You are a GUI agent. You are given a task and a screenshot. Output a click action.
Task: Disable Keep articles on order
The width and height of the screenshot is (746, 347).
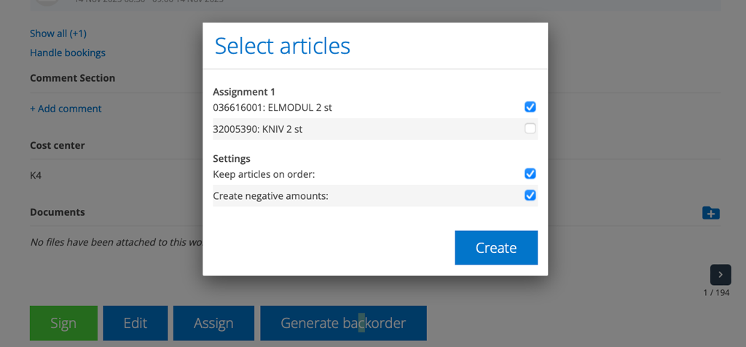(530, 173)
